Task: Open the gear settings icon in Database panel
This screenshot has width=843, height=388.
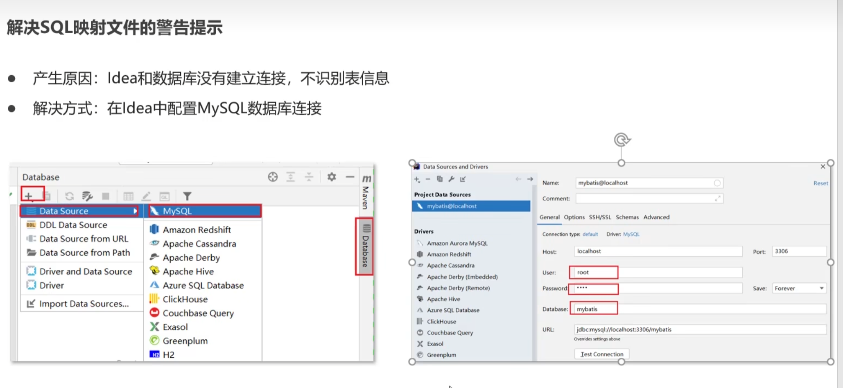Action: click(332, 177)
